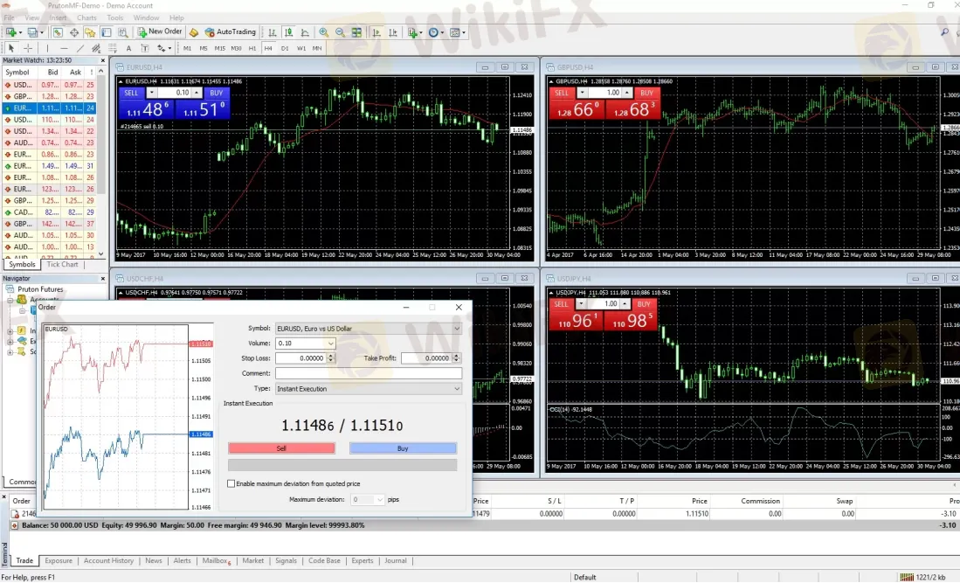Open the Indicators list icon
Image resolution: width=960 pixels, height=583 pixels.
411,32
